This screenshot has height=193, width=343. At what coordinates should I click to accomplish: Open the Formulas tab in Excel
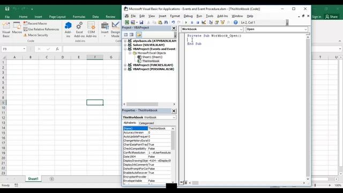(x=79, y=17)
